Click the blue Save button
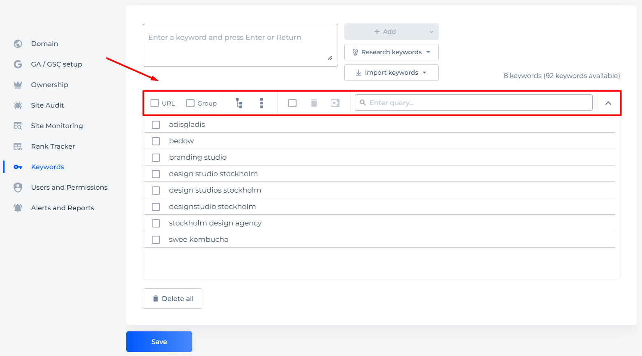 click(x=159, y=342)
